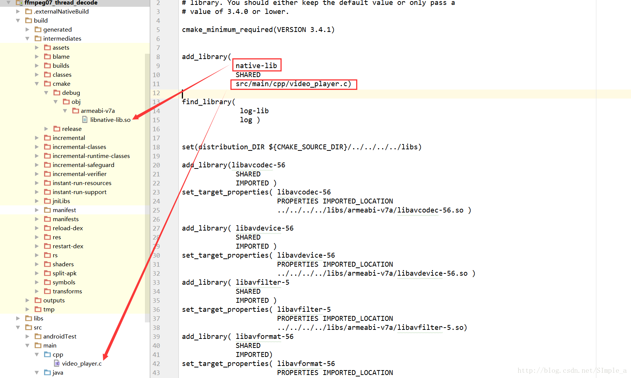Click the tmp folder icon

38,309
